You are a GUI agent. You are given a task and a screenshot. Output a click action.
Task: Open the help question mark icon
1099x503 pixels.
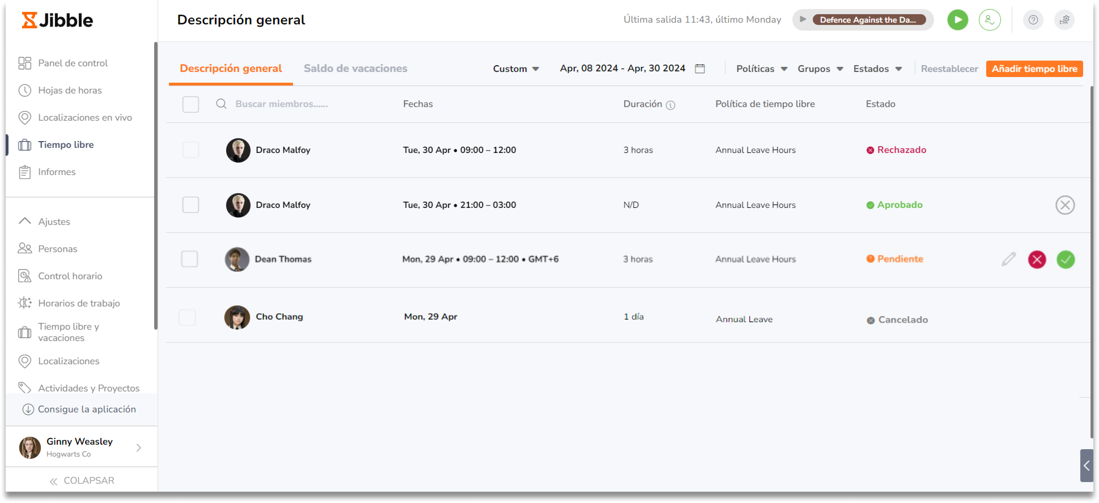(x=1033, y=20)
